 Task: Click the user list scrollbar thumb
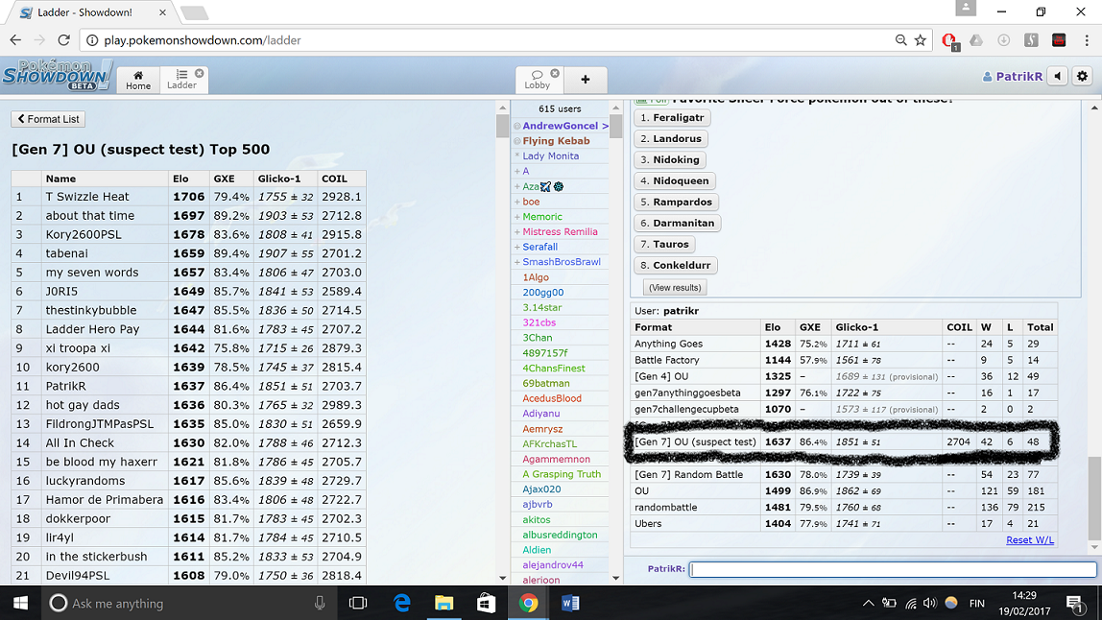point(615,126)
